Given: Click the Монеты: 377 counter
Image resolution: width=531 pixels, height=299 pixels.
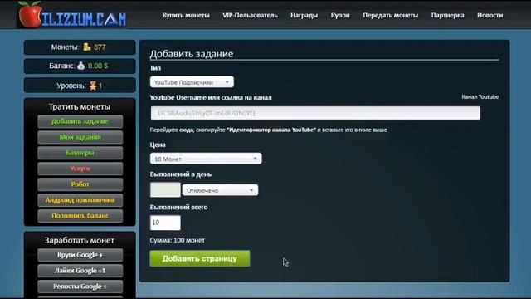Looking at the screenshot, I should tap(80, 47).
